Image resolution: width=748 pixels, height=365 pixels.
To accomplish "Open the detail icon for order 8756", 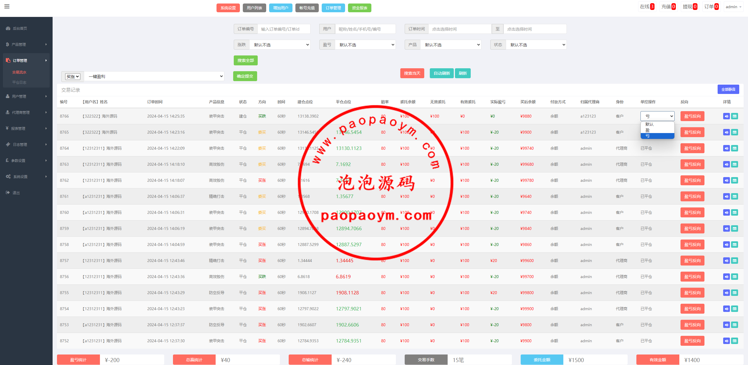I will point(735,277).
